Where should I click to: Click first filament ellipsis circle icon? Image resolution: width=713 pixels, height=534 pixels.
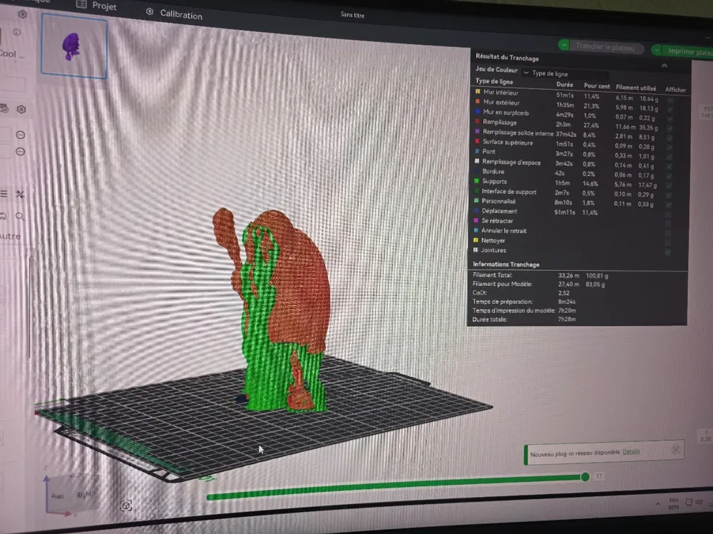tap(21, 135)
